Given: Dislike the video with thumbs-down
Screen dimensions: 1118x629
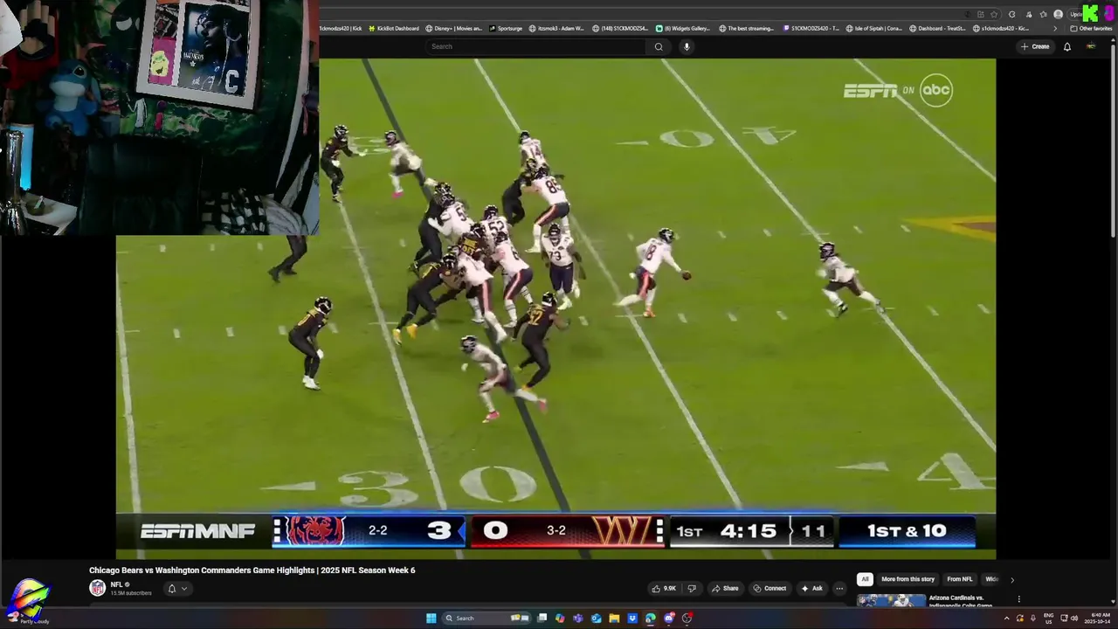Looking at the screenshot, I should [x=692, y=588].
